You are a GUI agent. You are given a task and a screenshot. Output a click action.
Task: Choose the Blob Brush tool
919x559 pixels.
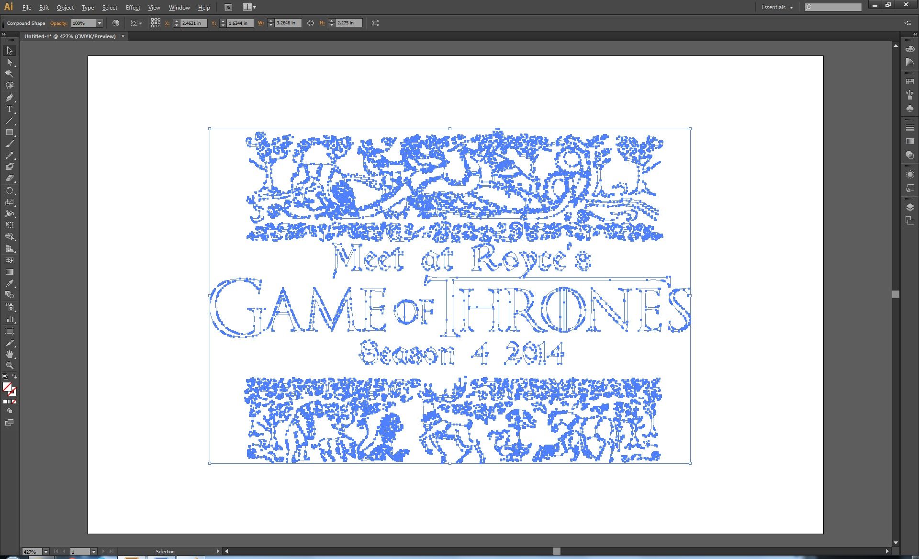point(10,167)
